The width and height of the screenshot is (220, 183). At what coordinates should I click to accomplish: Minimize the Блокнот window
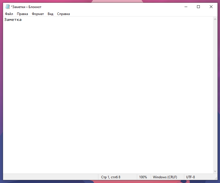point(186,7)
